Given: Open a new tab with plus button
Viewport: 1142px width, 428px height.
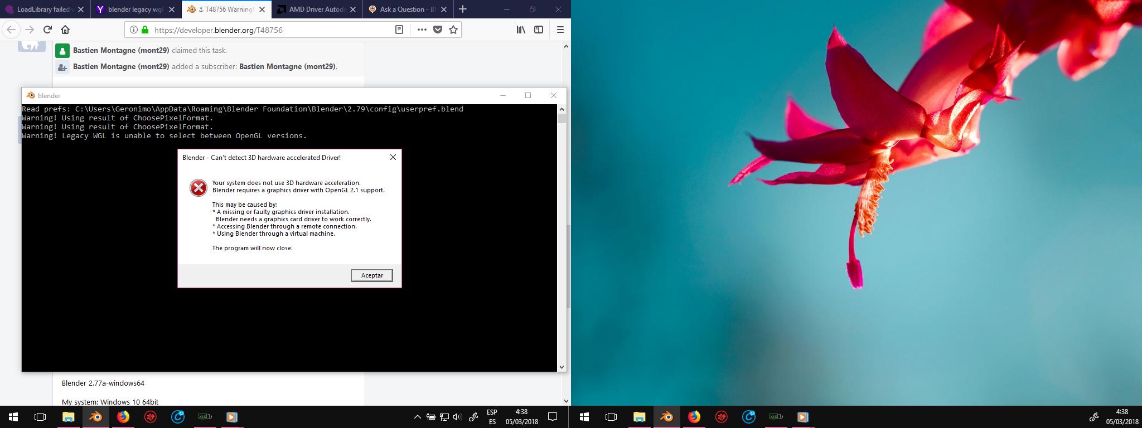Looking at the screenshot, I should tap(463, 9).
